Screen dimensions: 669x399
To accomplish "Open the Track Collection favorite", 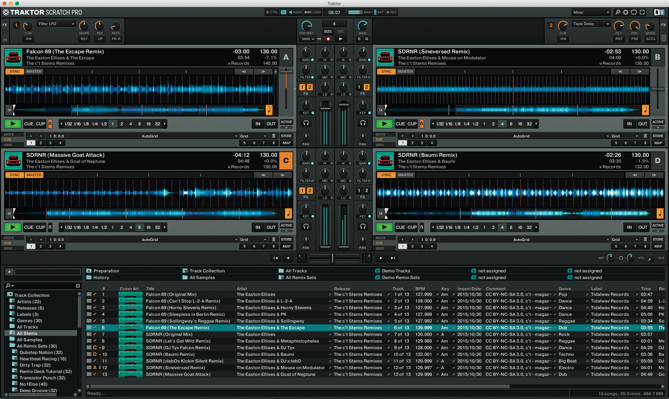I will tap(207, 271).
